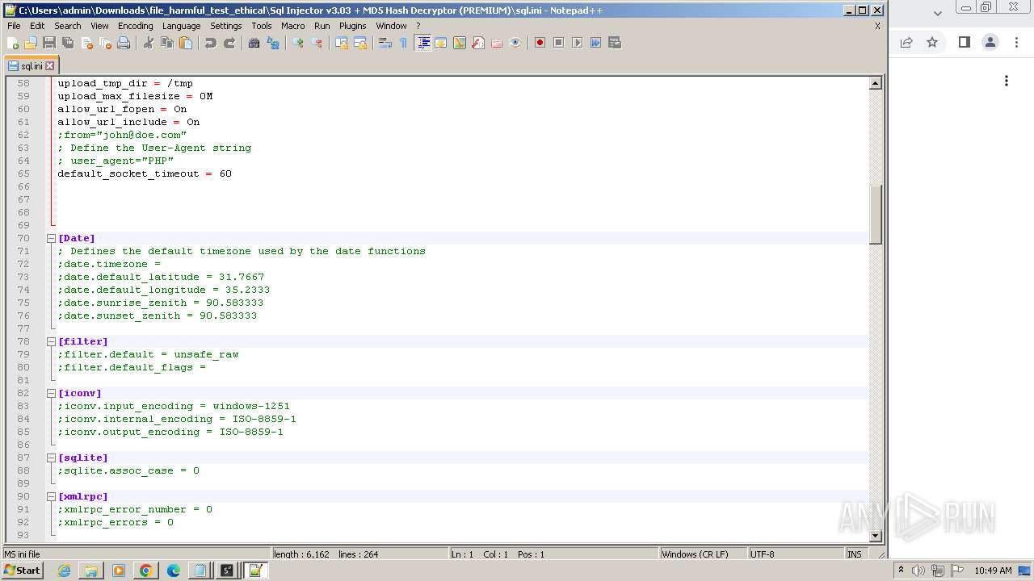Open Microsoft Edge from the taskbar
Image resolution: width=1034 pixels, height=581 pixels.
(173, 571)
